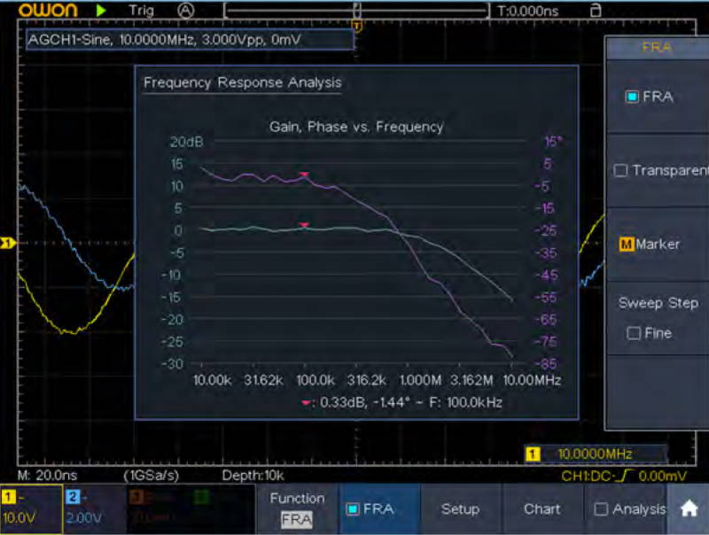Screen dimensions: 709x535
Task: Click the orange M Marker icon
Action: (627, 244)
